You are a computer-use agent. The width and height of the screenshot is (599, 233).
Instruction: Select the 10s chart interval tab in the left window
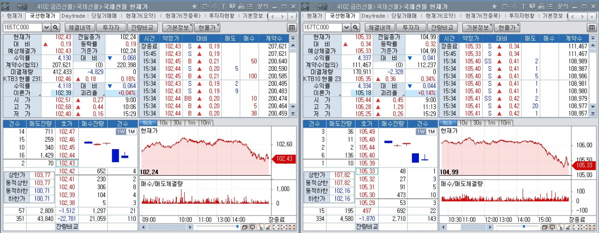coord(164,123)
